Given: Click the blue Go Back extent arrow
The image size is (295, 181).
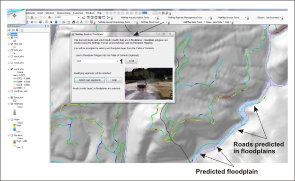Looking at the screenshot, I should (32, 22).
